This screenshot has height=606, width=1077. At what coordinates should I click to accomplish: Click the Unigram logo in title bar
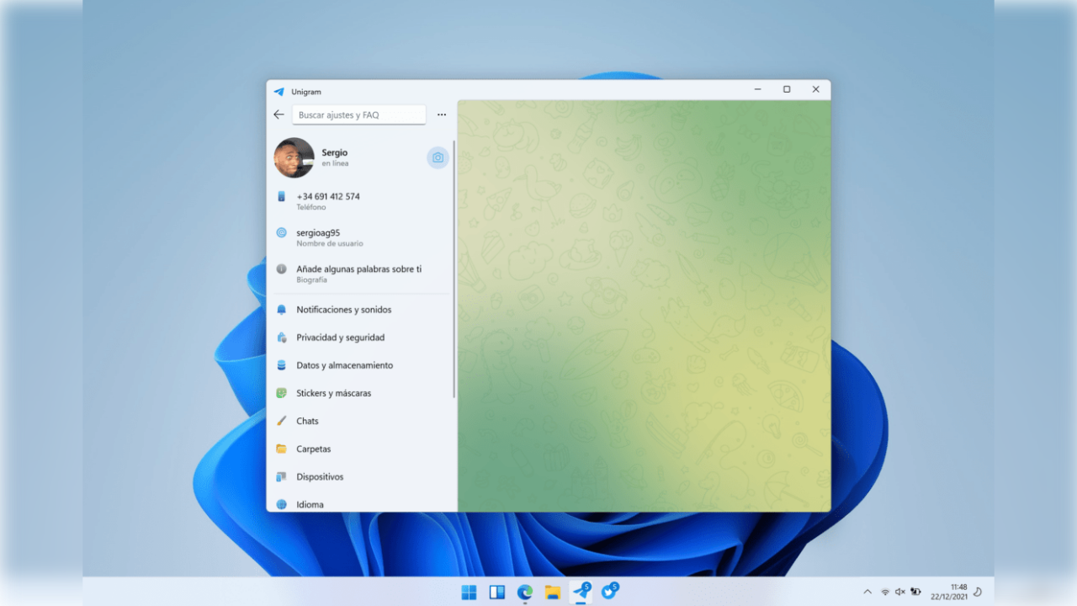[279, 92]
